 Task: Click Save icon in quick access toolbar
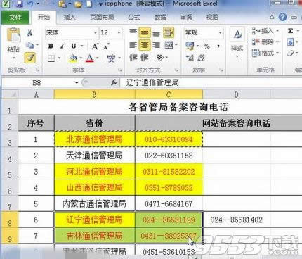click(x=20, y=4)
